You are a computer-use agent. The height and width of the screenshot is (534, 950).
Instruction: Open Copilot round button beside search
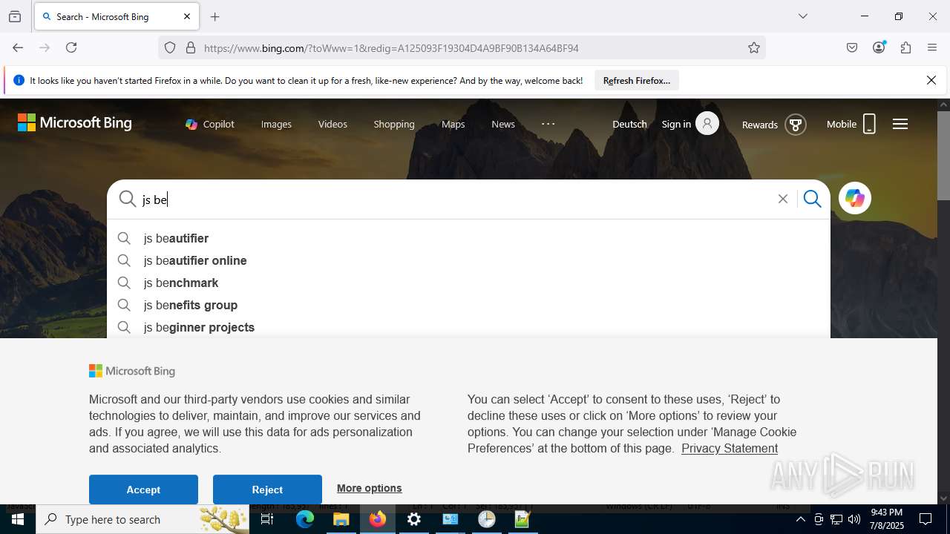[855, 198]
